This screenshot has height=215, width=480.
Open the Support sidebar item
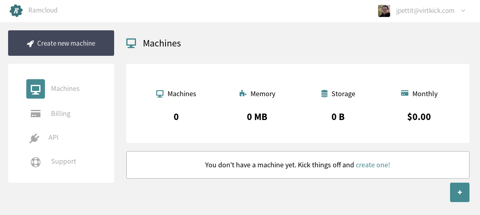click(x=64, y=161)
